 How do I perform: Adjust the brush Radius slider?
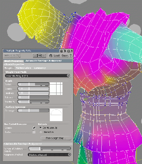(x=33, y=84)
